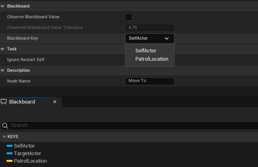Collapse the KEYS category
This screenshot has width=258, height=167.
tap(4, 136)
